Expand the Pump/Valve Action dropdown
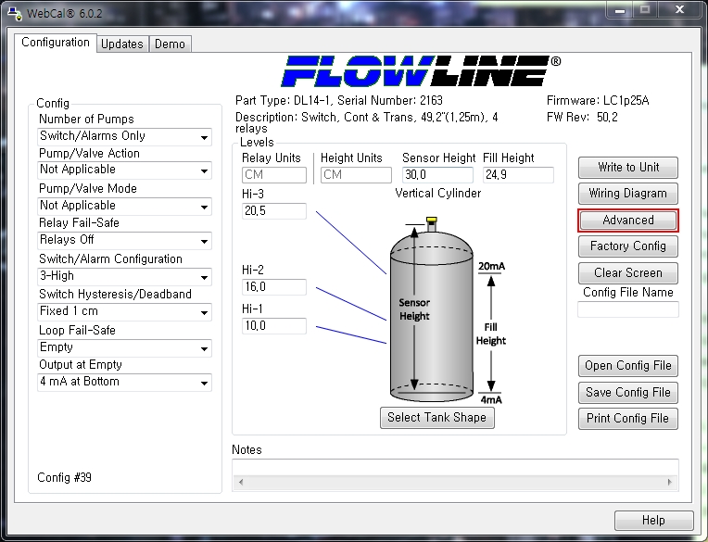 pos(125,170)
